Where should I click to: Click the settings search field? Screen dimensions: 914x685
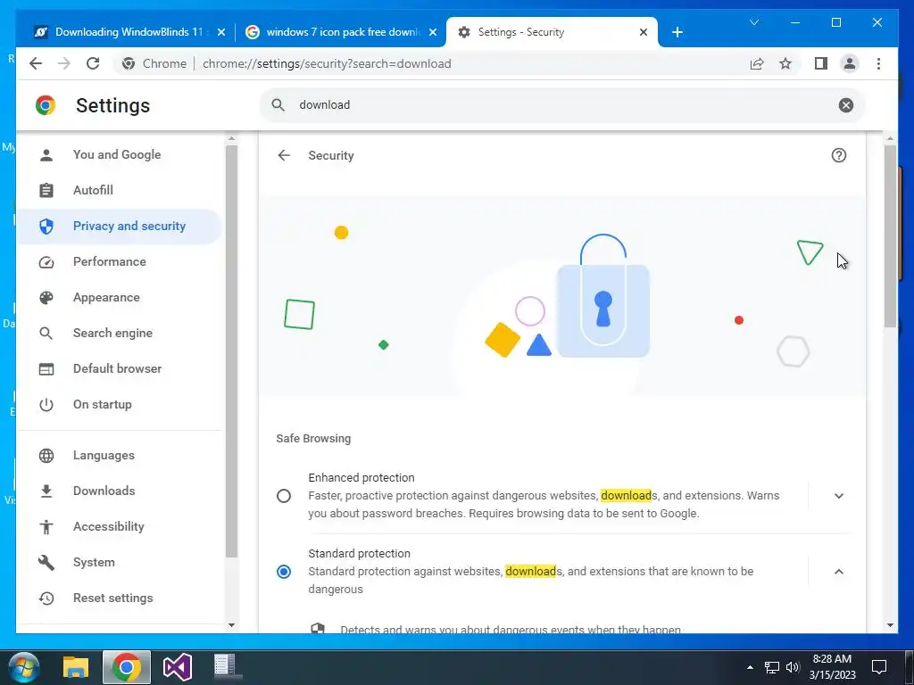(562, 105)
